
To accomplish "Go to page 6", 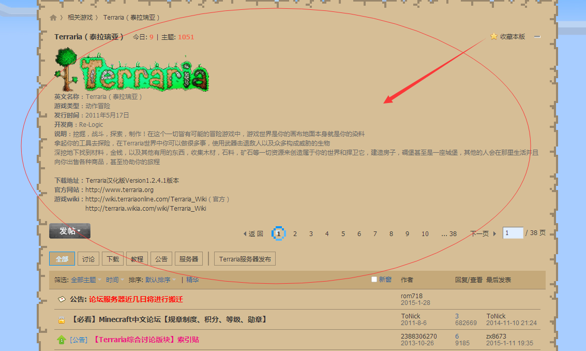I will (359, 234).
